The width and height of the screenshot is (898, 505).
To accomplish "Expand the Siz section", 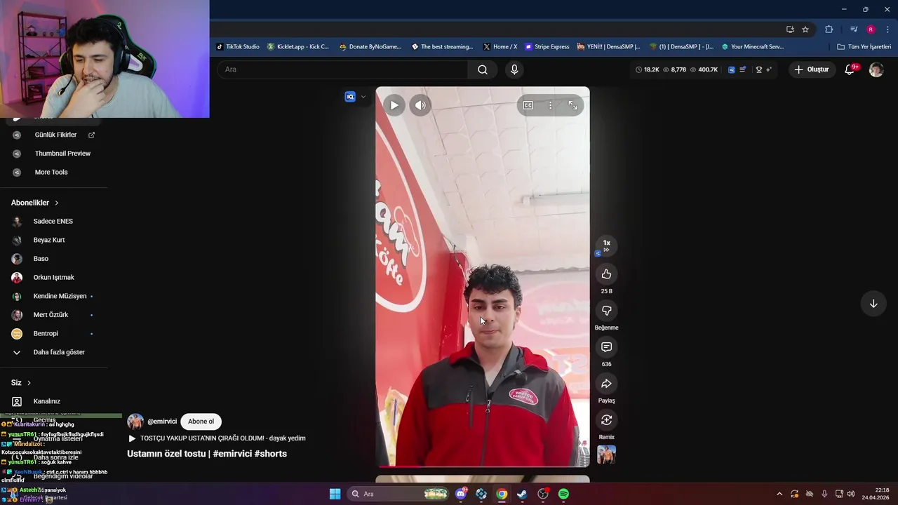I will coord(21,383).
